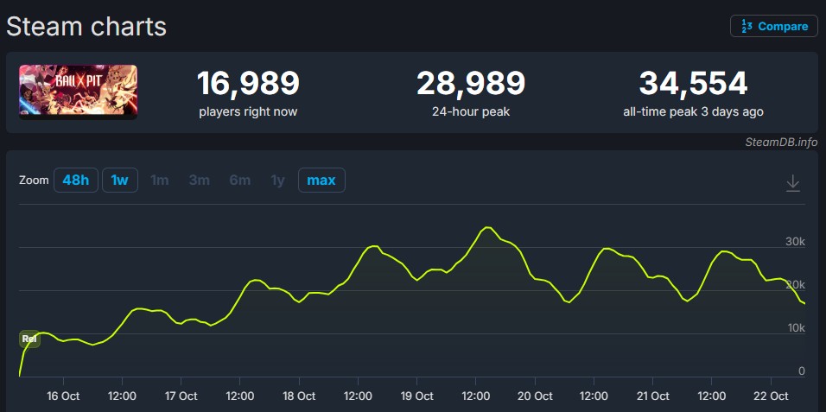Choose the 3m zoom option
826x412 pixels.
[x=199, y=181]
